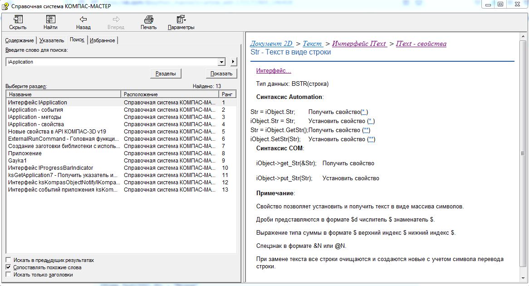The height and width of the screenshot is (286, 529).
Task: Go back with the Назад arrow icon
Action: 83,20
